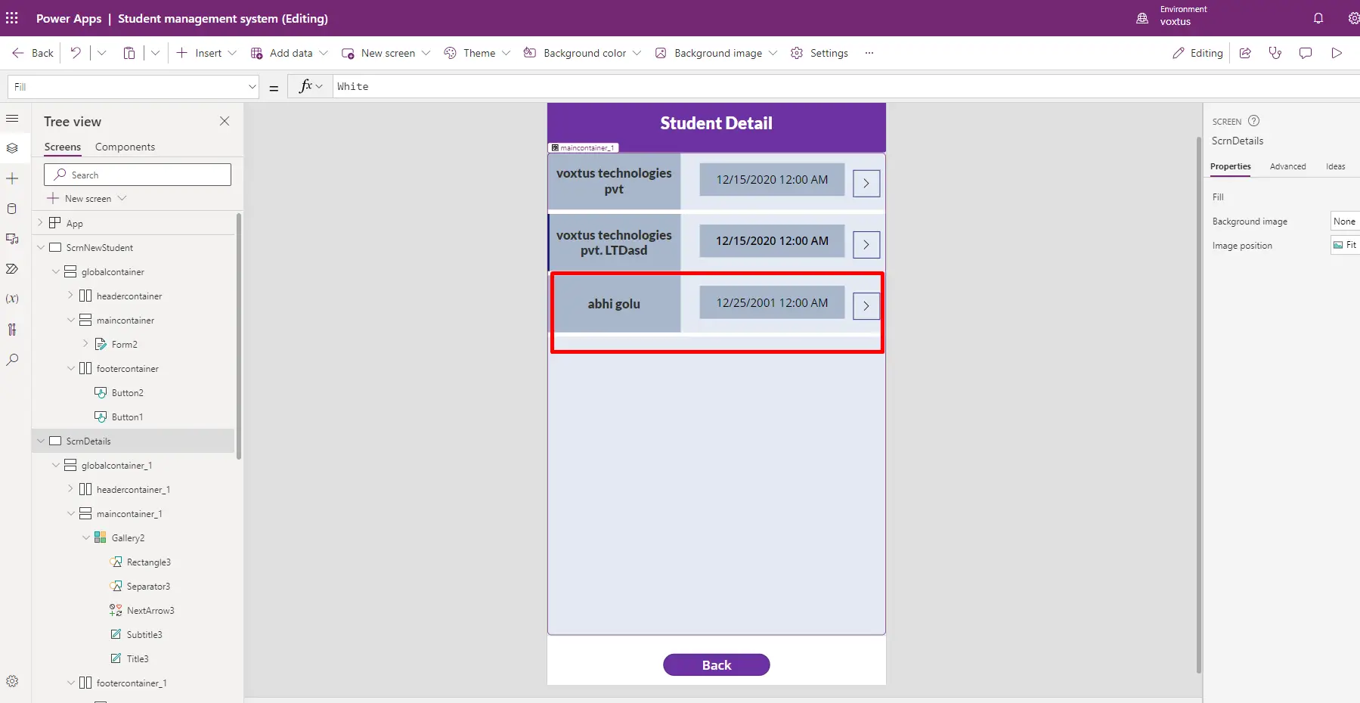The image size is (1360, 703).
Task: Open Settings in the toolbar
Action: 819,53
